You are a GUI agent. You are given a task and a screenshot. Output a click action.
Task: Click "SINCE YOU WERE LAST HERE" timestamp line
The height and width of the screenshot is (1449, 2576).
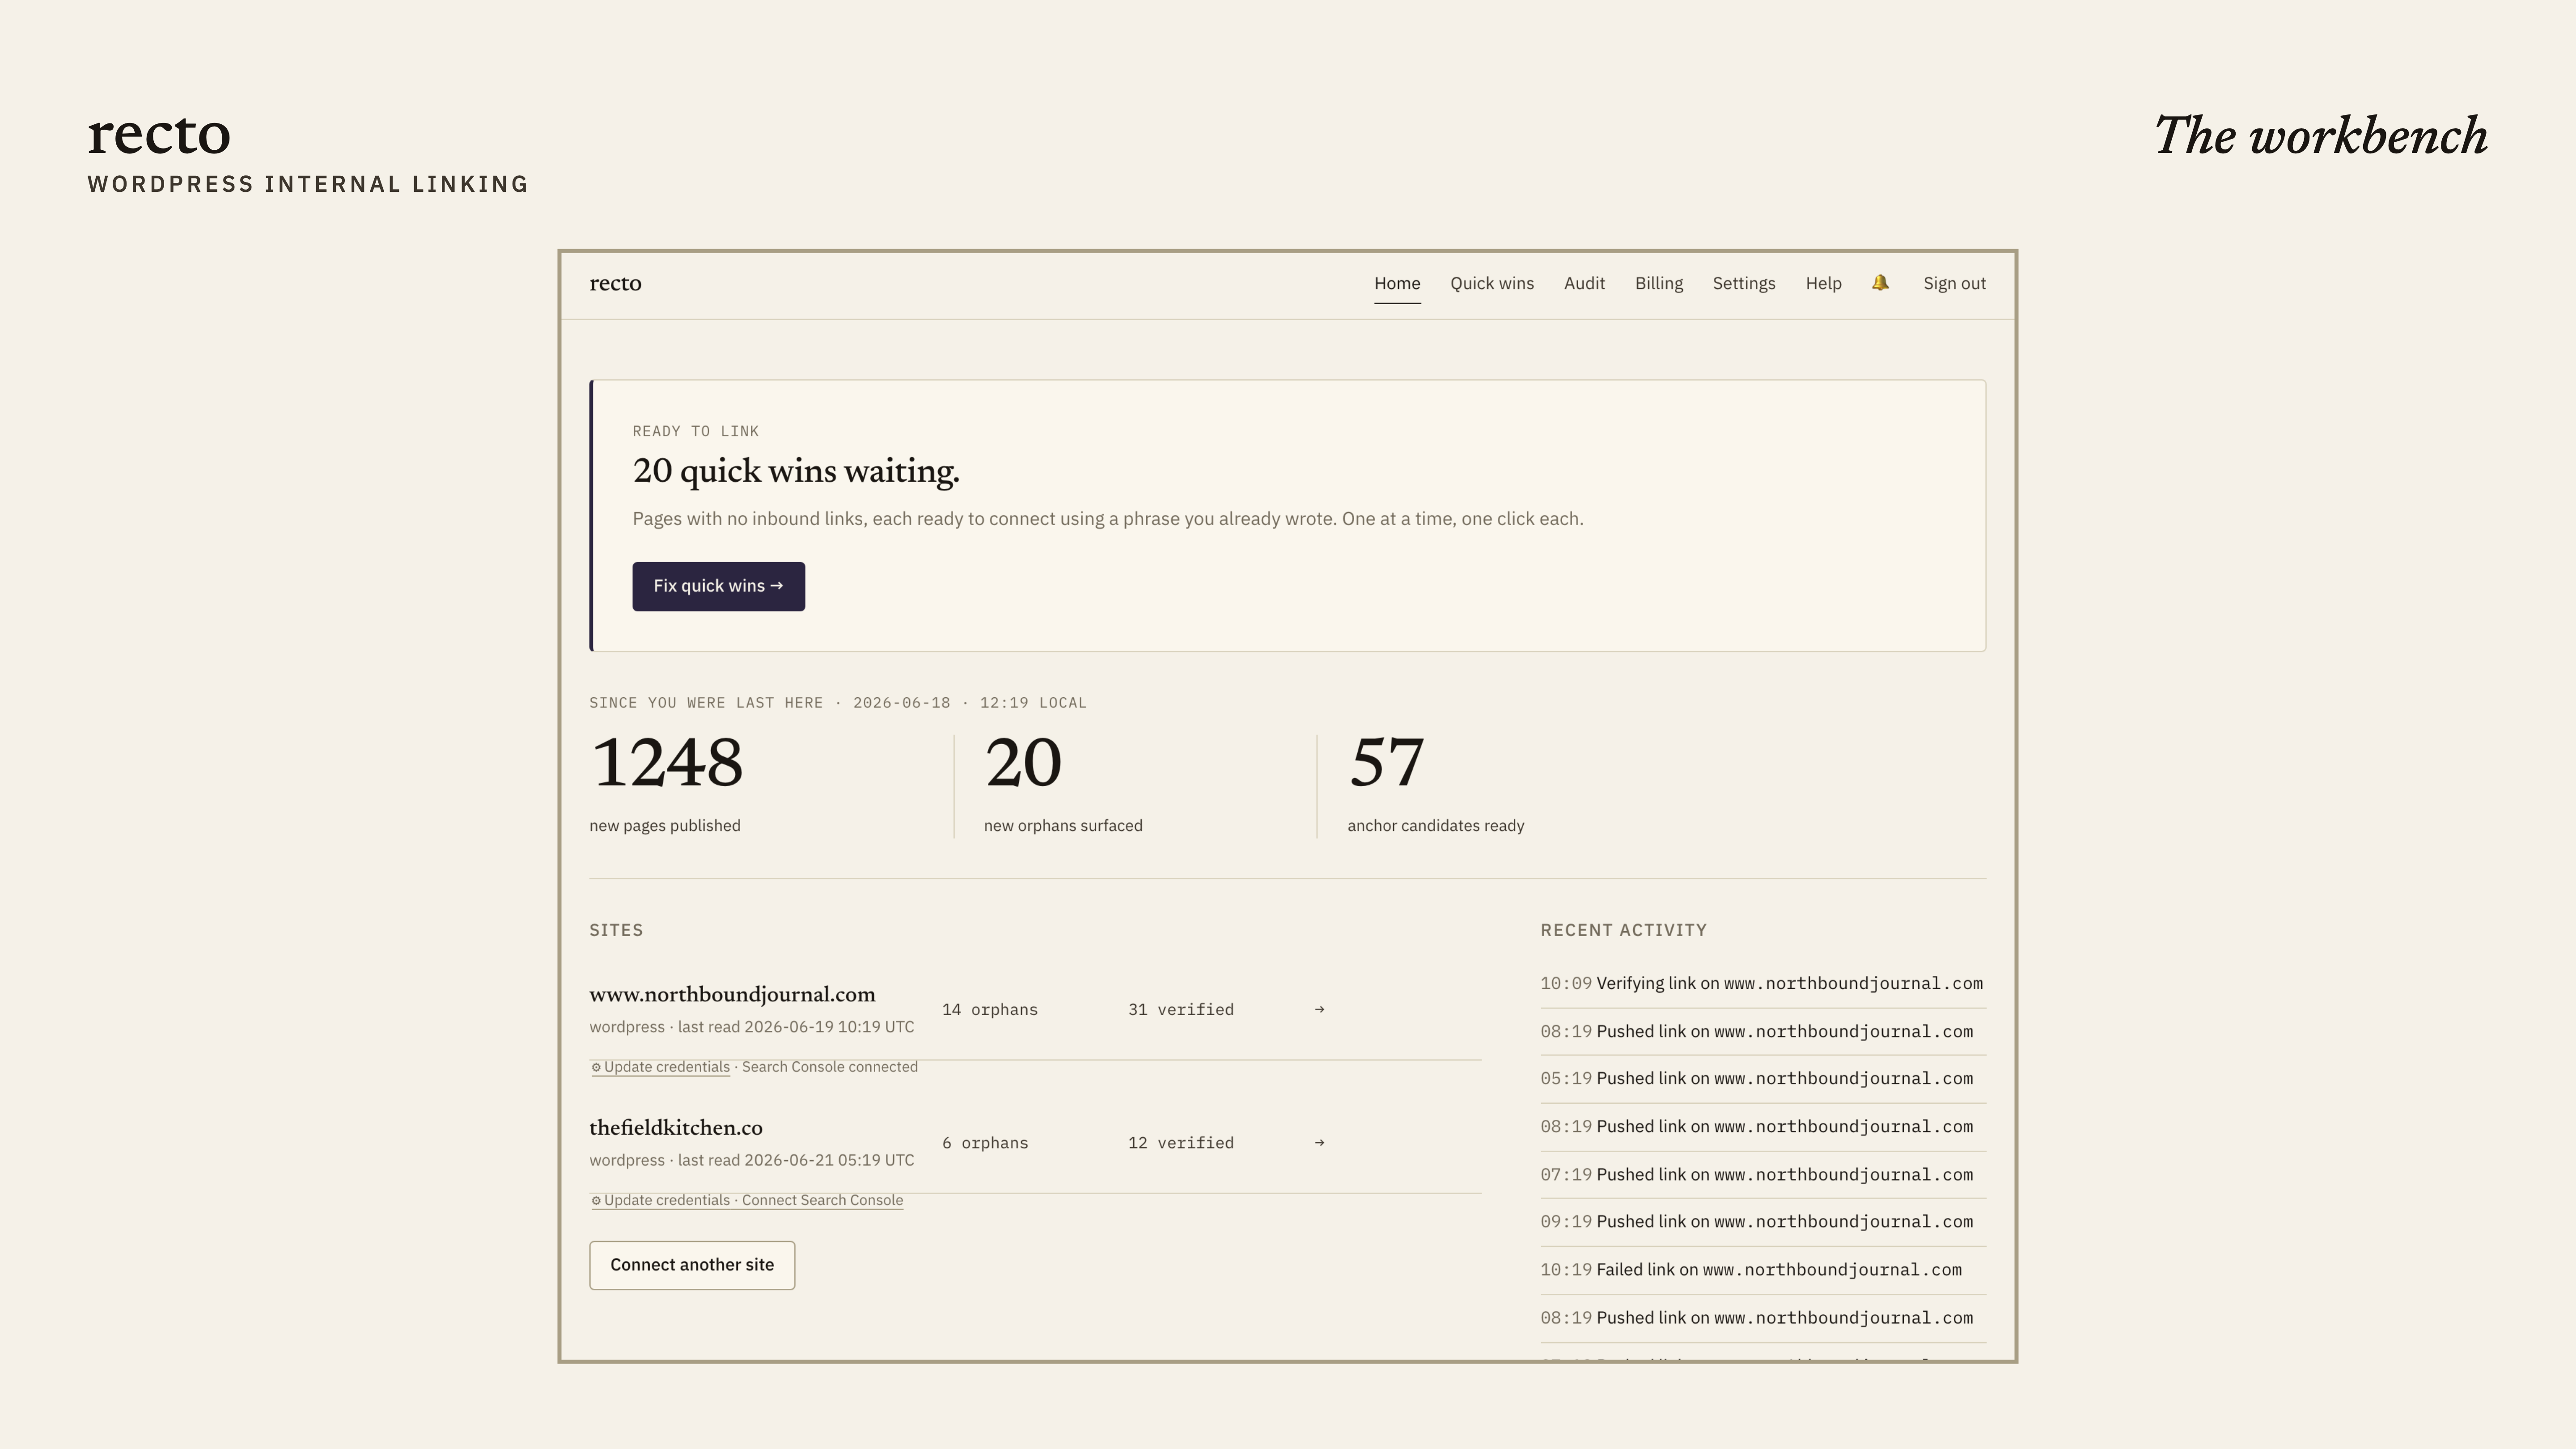tap(838, 703)
